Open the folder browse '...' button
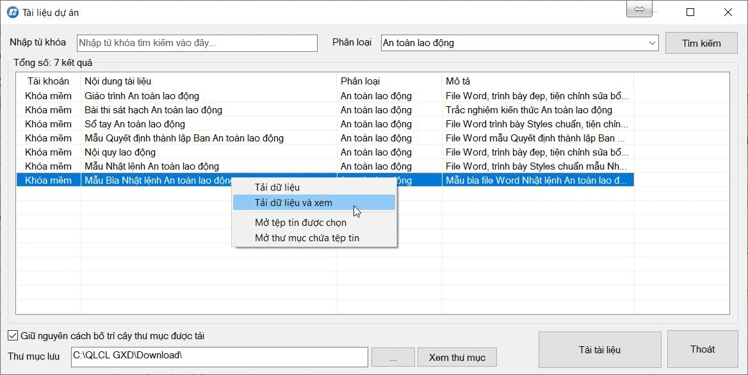Viewport: 748px width, 375px height. click(x=393, y=357)
